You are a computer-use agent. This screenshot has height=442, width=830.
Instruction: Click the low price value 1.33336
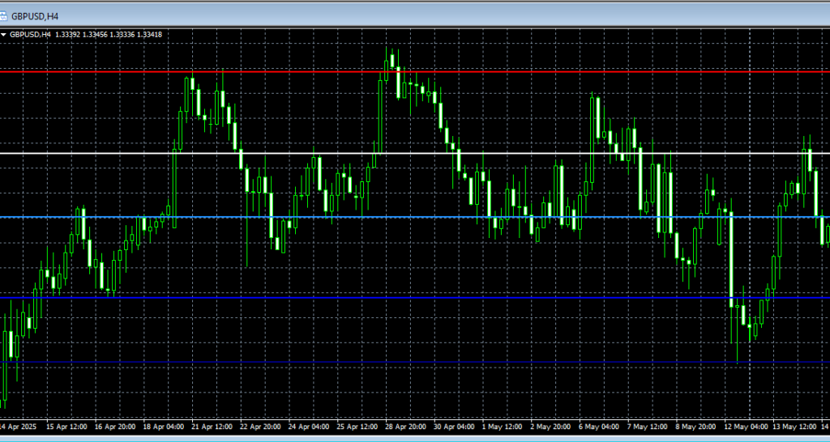pyautogui.click(x=122, y=34)
